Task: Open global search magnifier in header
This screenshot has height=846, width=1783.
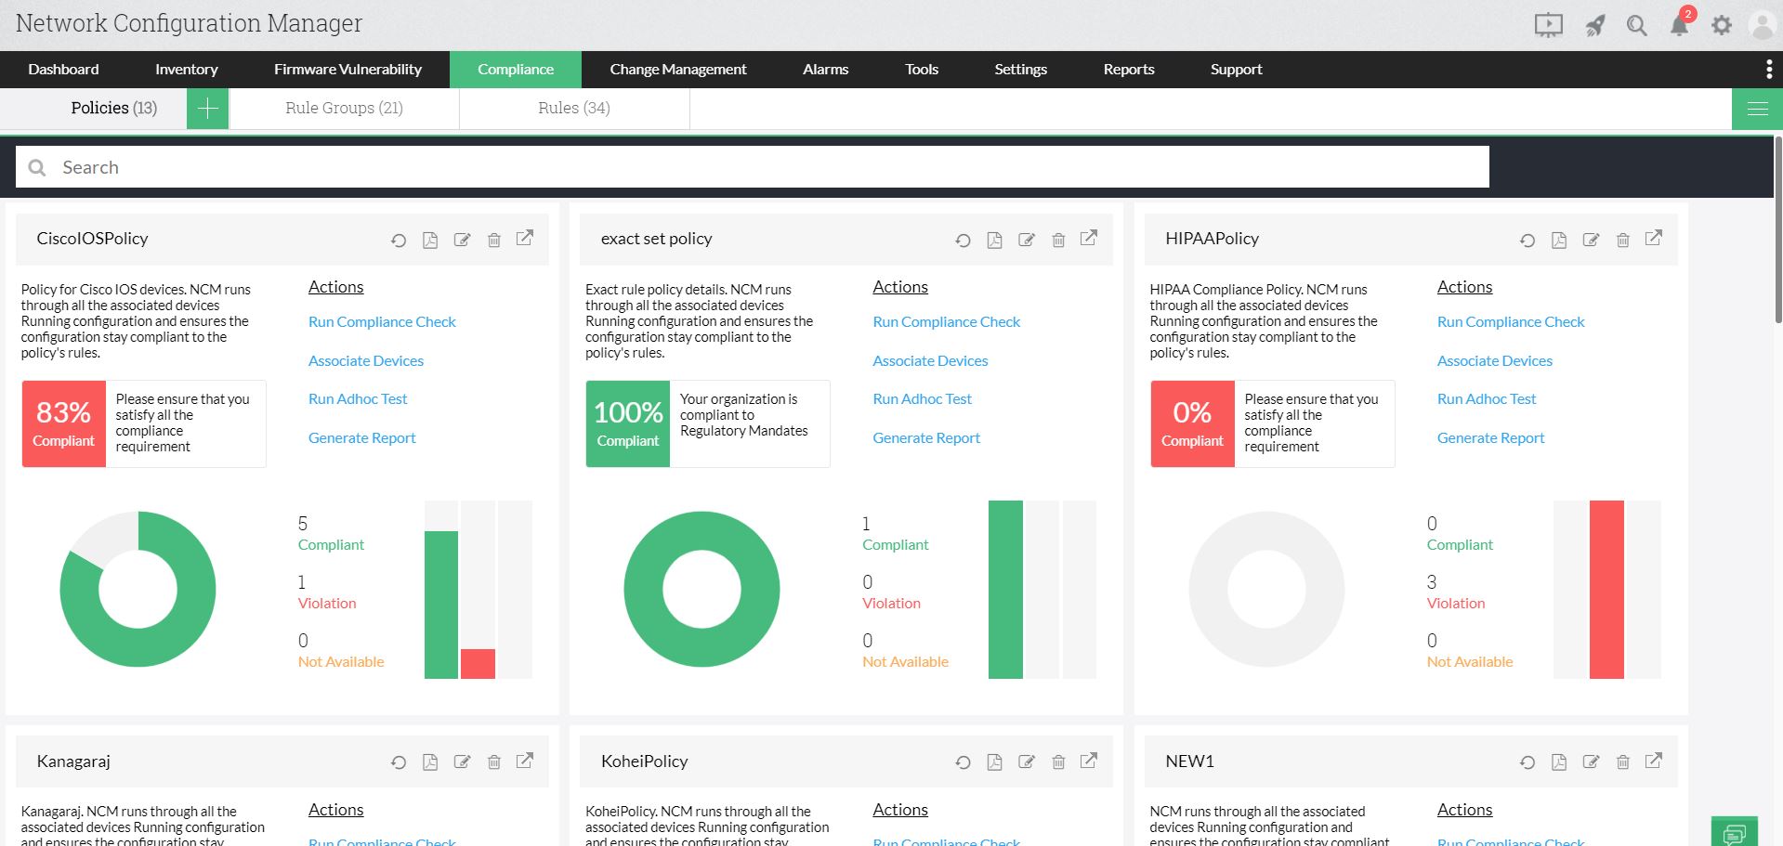Action: [1637, 25]
